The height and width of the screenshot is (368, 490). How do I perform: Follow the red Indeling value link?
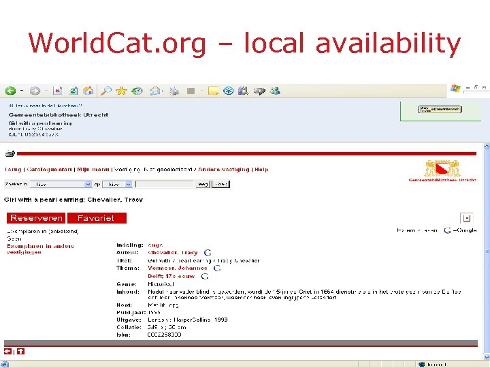point(155,245)
